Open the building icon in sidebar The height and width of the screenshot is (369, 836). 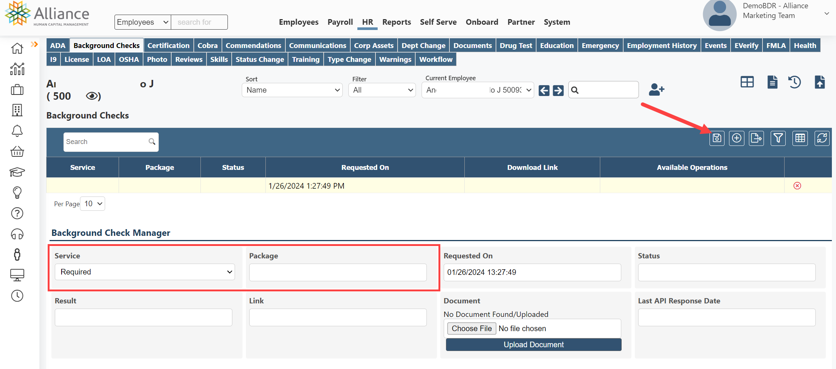pyautogui.click(x=17, y=110)
